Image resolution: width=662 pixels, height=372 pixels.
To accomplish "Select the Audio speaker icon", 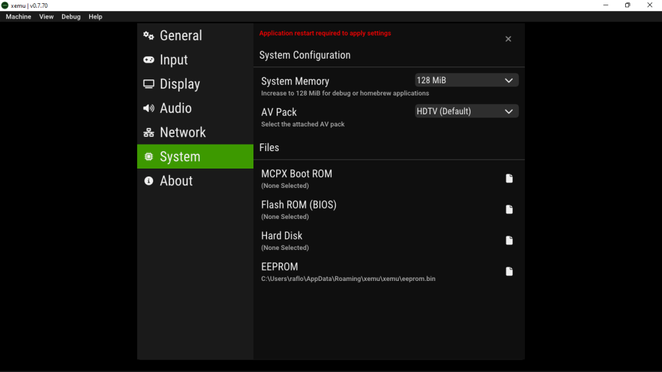I will coord(149,108).
